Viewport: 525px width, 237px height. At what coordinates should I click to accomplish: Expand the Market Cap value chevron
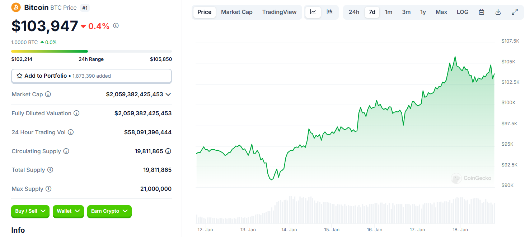(168, 95)
